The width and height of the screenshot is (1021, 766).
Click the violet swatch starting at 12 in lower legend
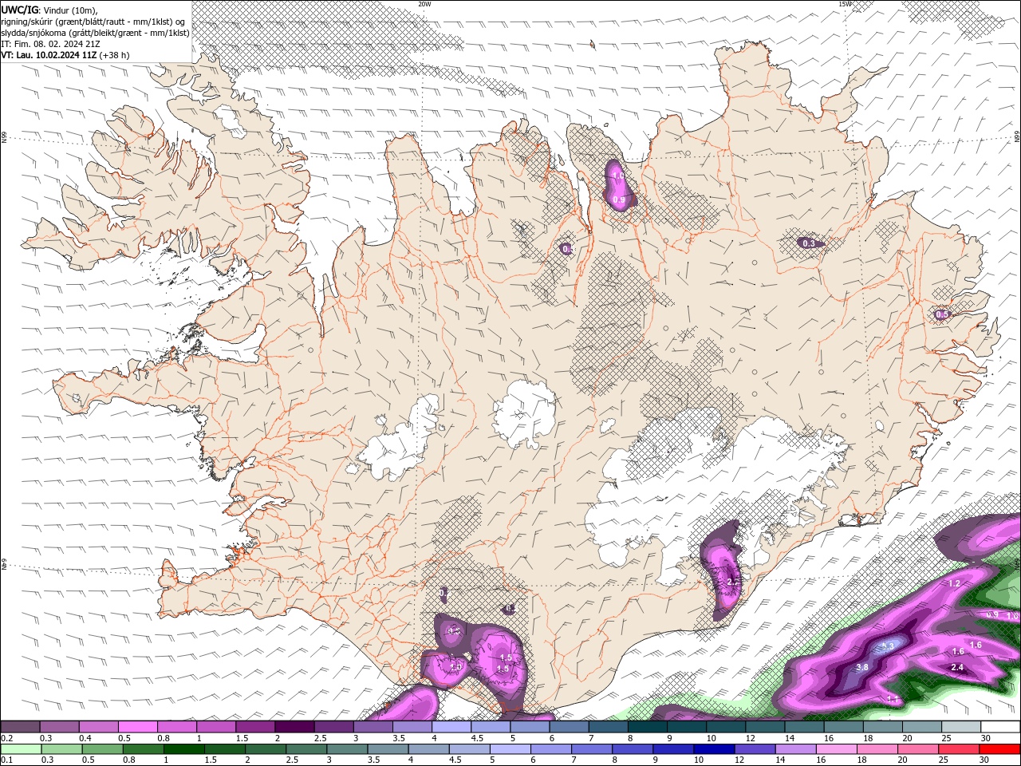(755, 749)
